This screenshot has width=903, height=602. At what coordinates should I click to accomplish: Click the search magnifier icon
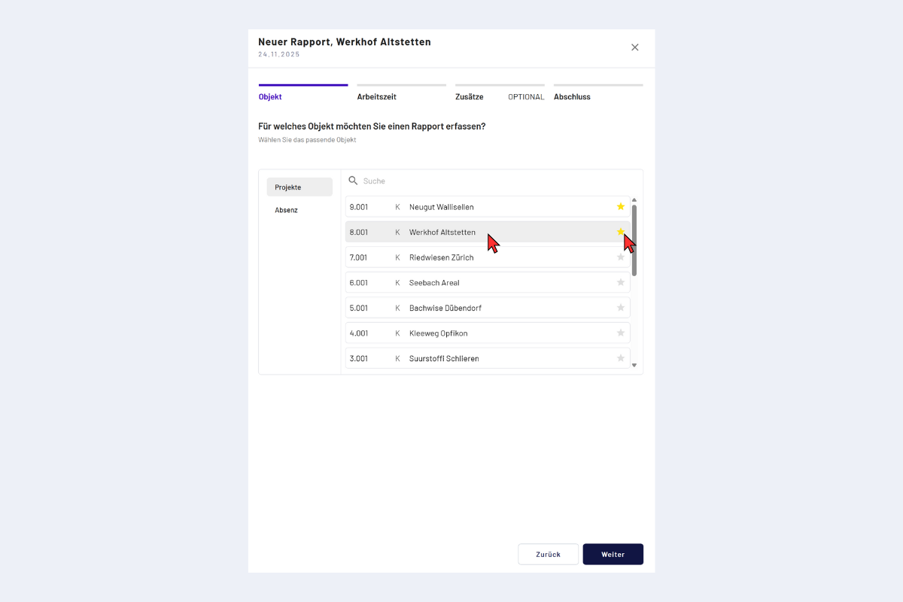point(353,181)
